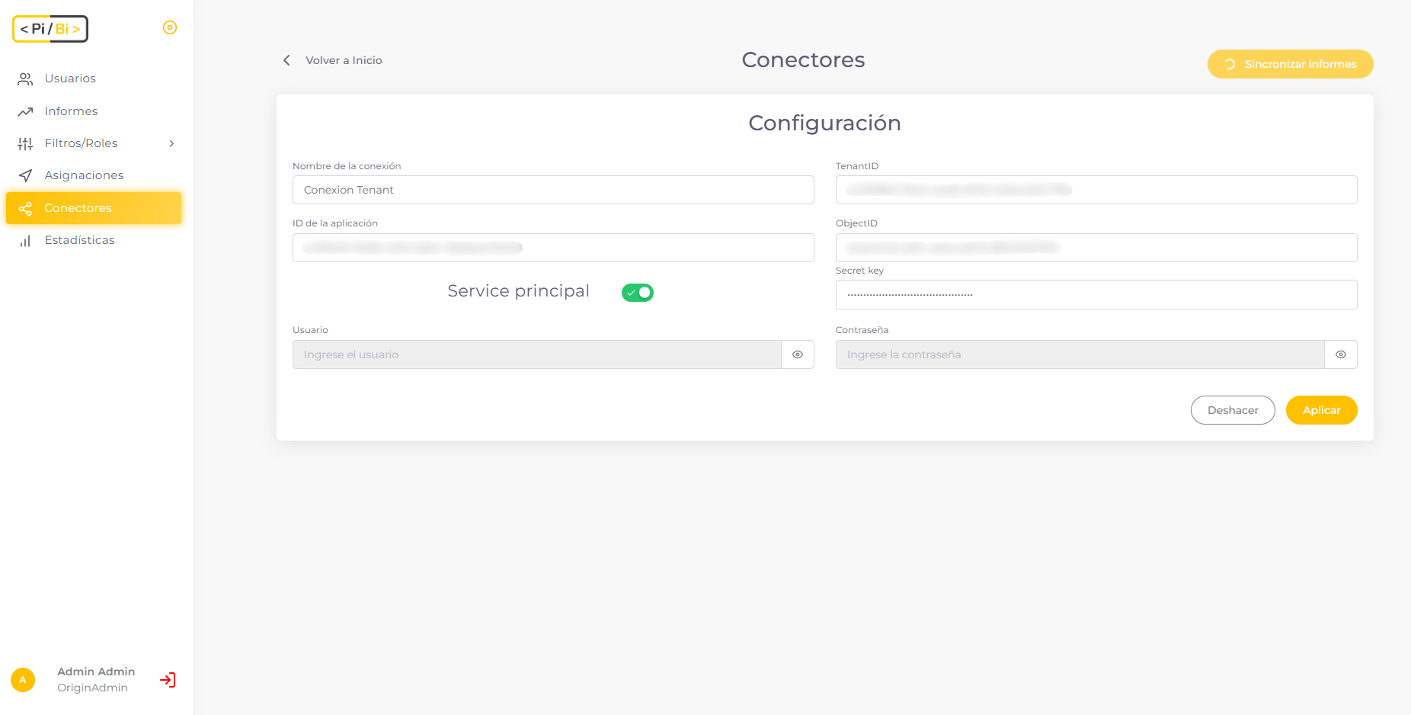Click the back arrow beside Volver a Inicio
The image size is (1411, 715).
click(286, 60)
